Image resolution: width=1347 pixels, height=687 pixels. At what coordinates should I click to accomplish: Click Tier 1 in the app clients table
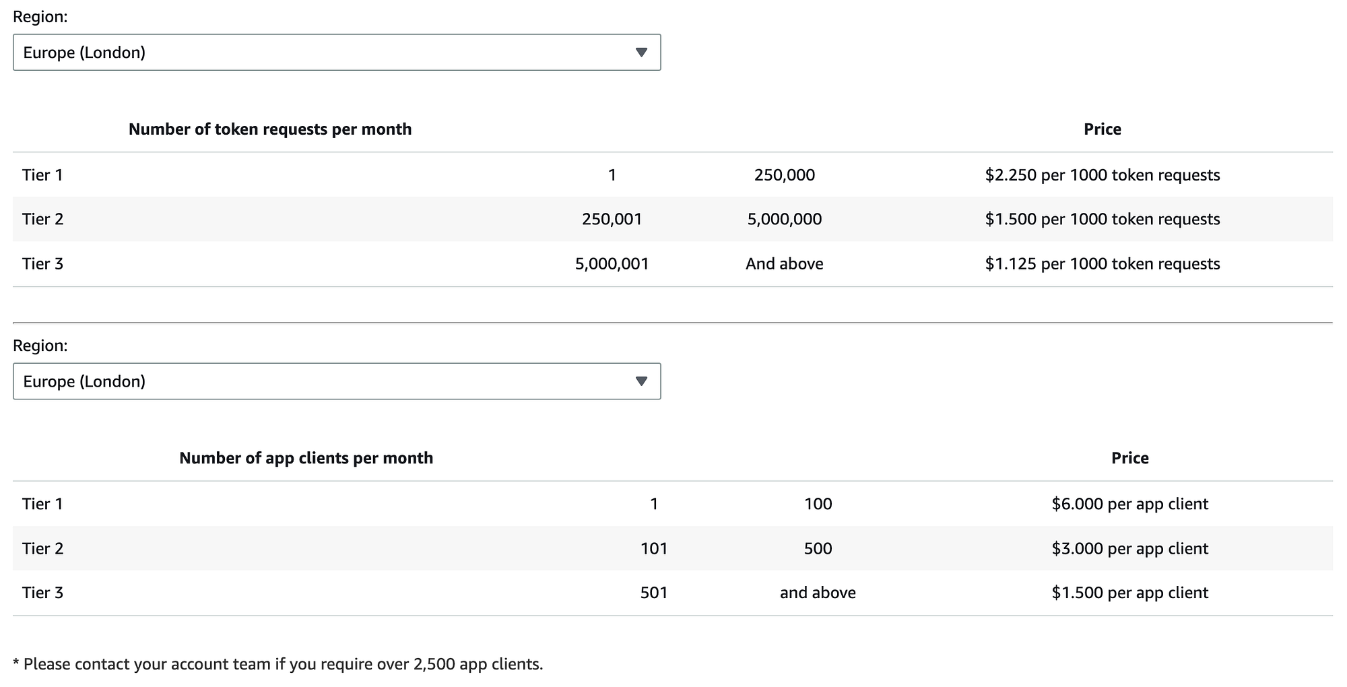[x=42, y=504]
